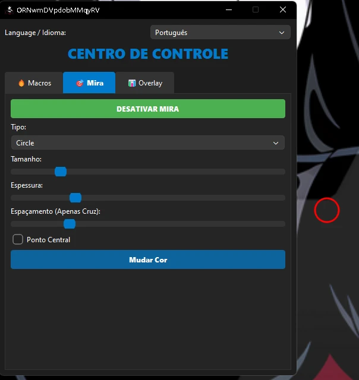Close the control center window
Screen dimensions: 359x380
tap(282, 9)
